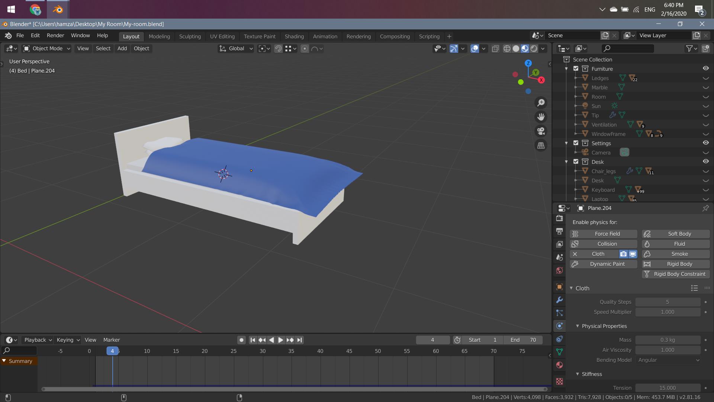Toggle X-ray transparency in viewport header
The width and height of the screenshot is (714, 402).
click(x=495, y=48)
